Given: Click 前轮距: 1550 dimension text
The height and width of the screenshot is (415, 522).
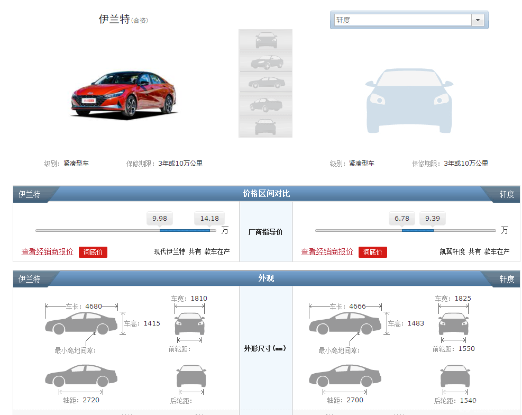Looking at the screenshot, I should pos(453,349).
